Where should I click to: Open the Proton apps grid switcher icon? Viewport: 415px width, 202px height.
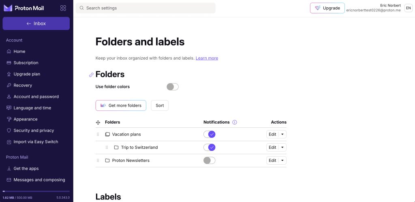63,8
